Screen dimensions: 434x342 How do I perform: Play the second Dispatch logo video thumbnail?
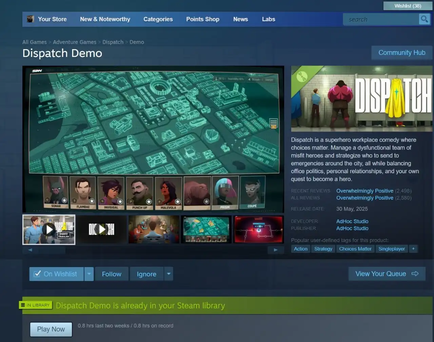[101, 229]
